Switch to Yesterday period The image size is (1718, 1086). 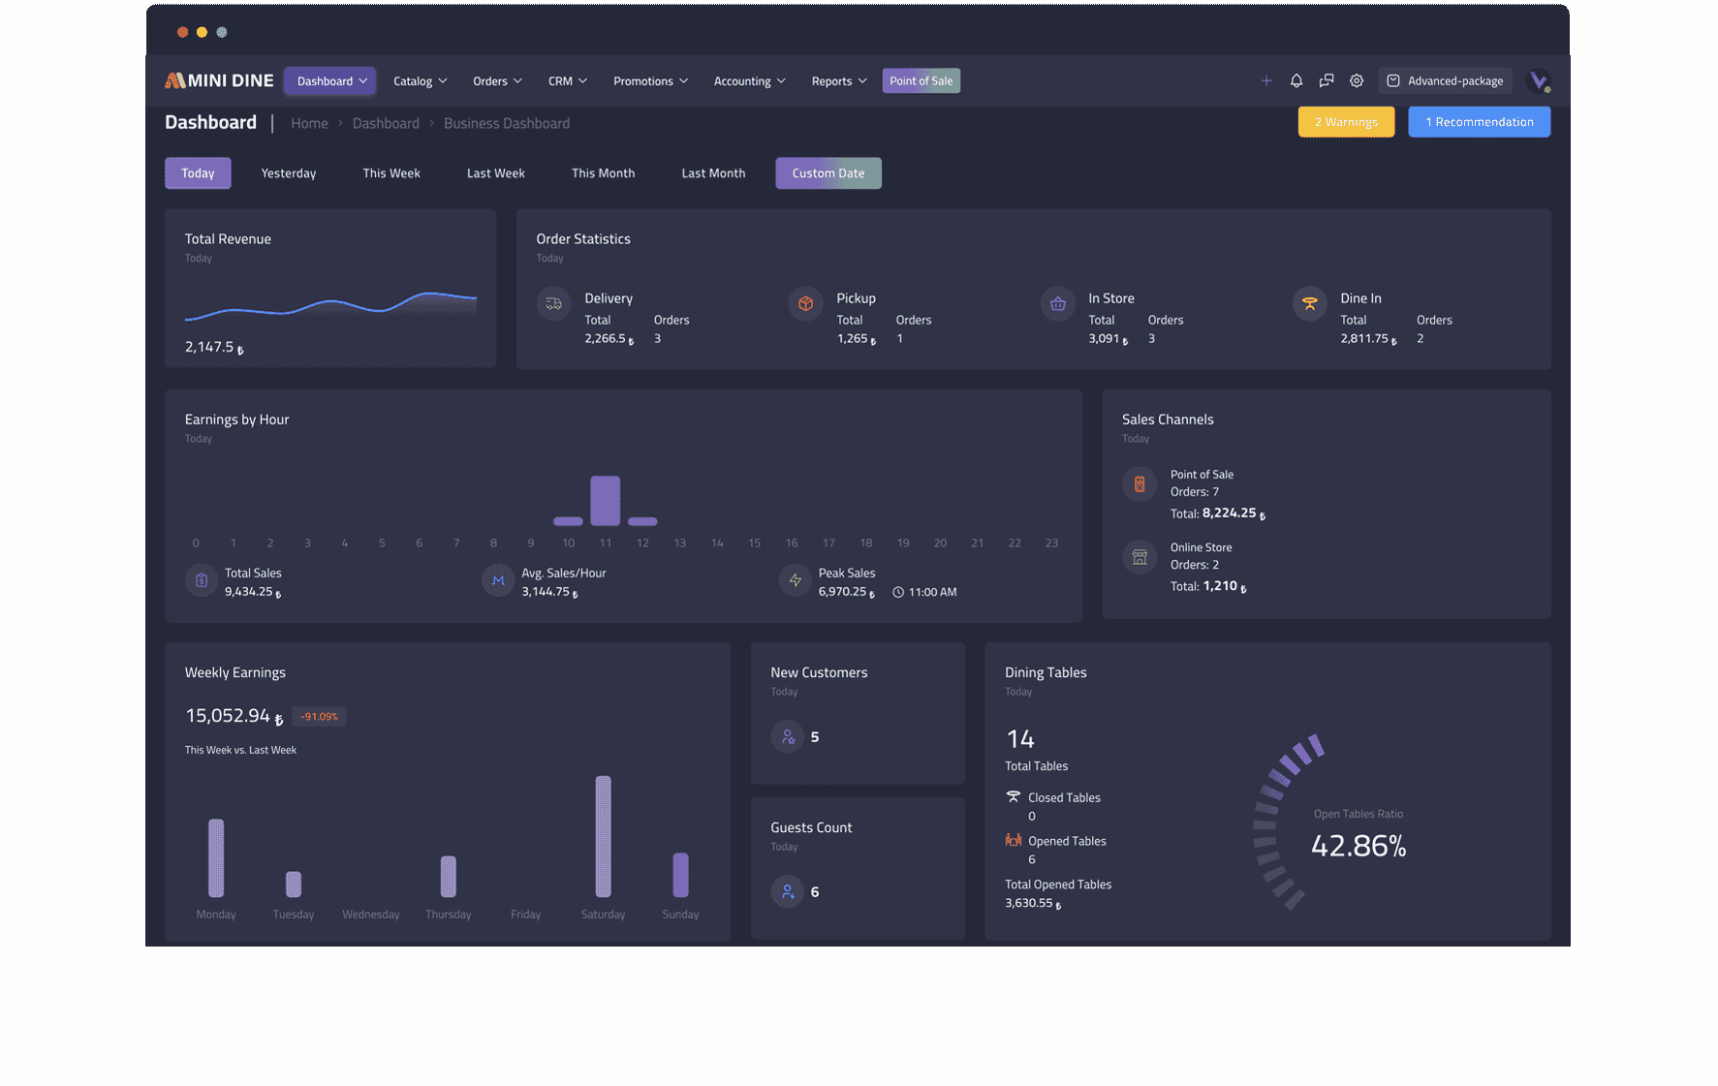pyautogui.click(x=289, y=173)
